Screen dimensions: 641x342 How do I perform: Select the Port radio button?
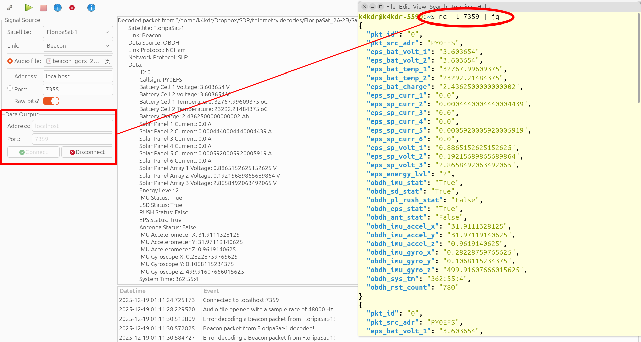point(10,88)
